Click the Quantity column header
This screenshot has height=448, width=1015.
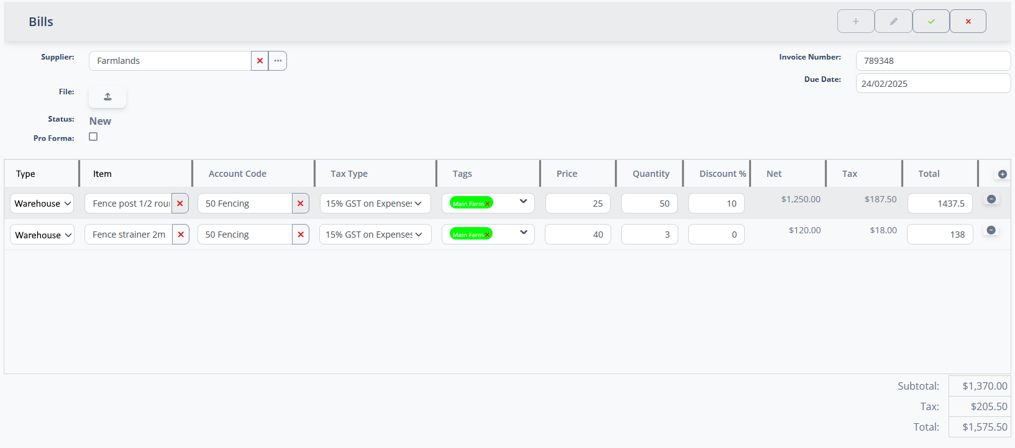click(x=650, y=174)
